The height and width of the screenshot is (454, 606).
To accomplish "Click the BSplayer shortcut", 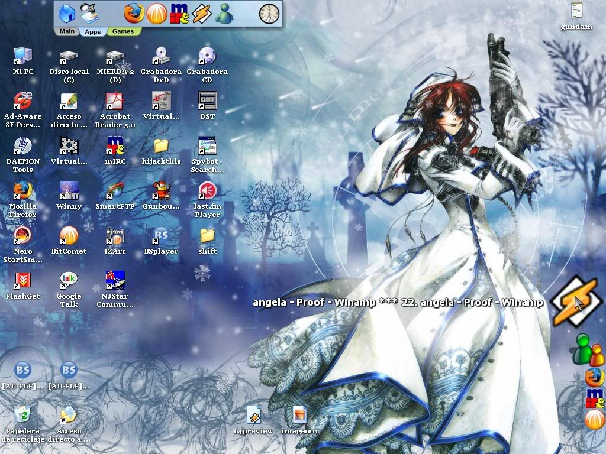I will coord(161,240).
